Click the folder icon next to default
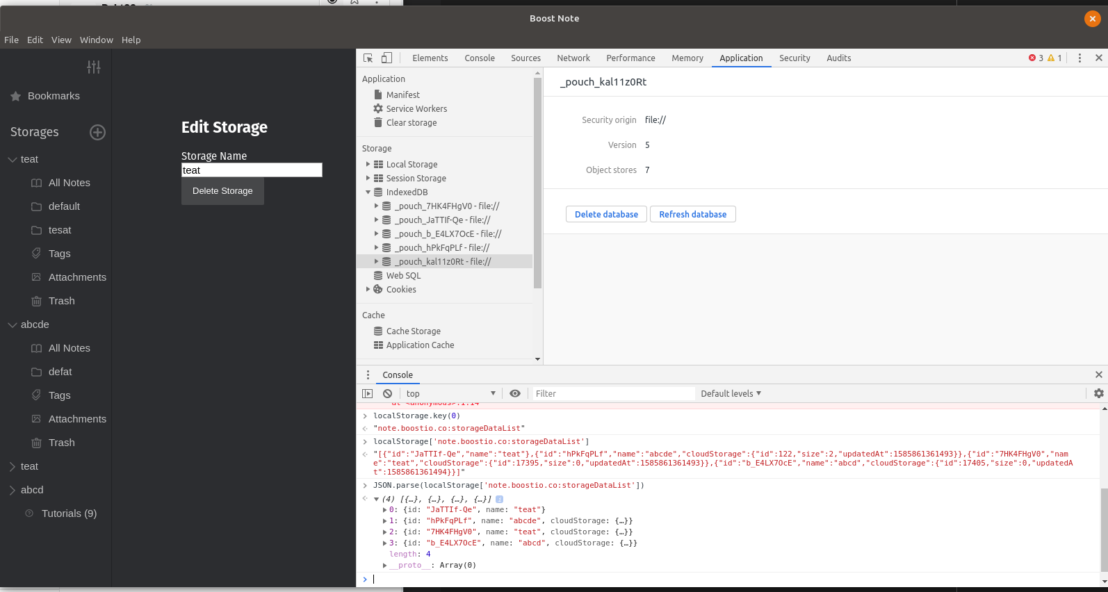The width and height of the screenshot is (1108, 592). pyautogui.click(x=36, y=206)
